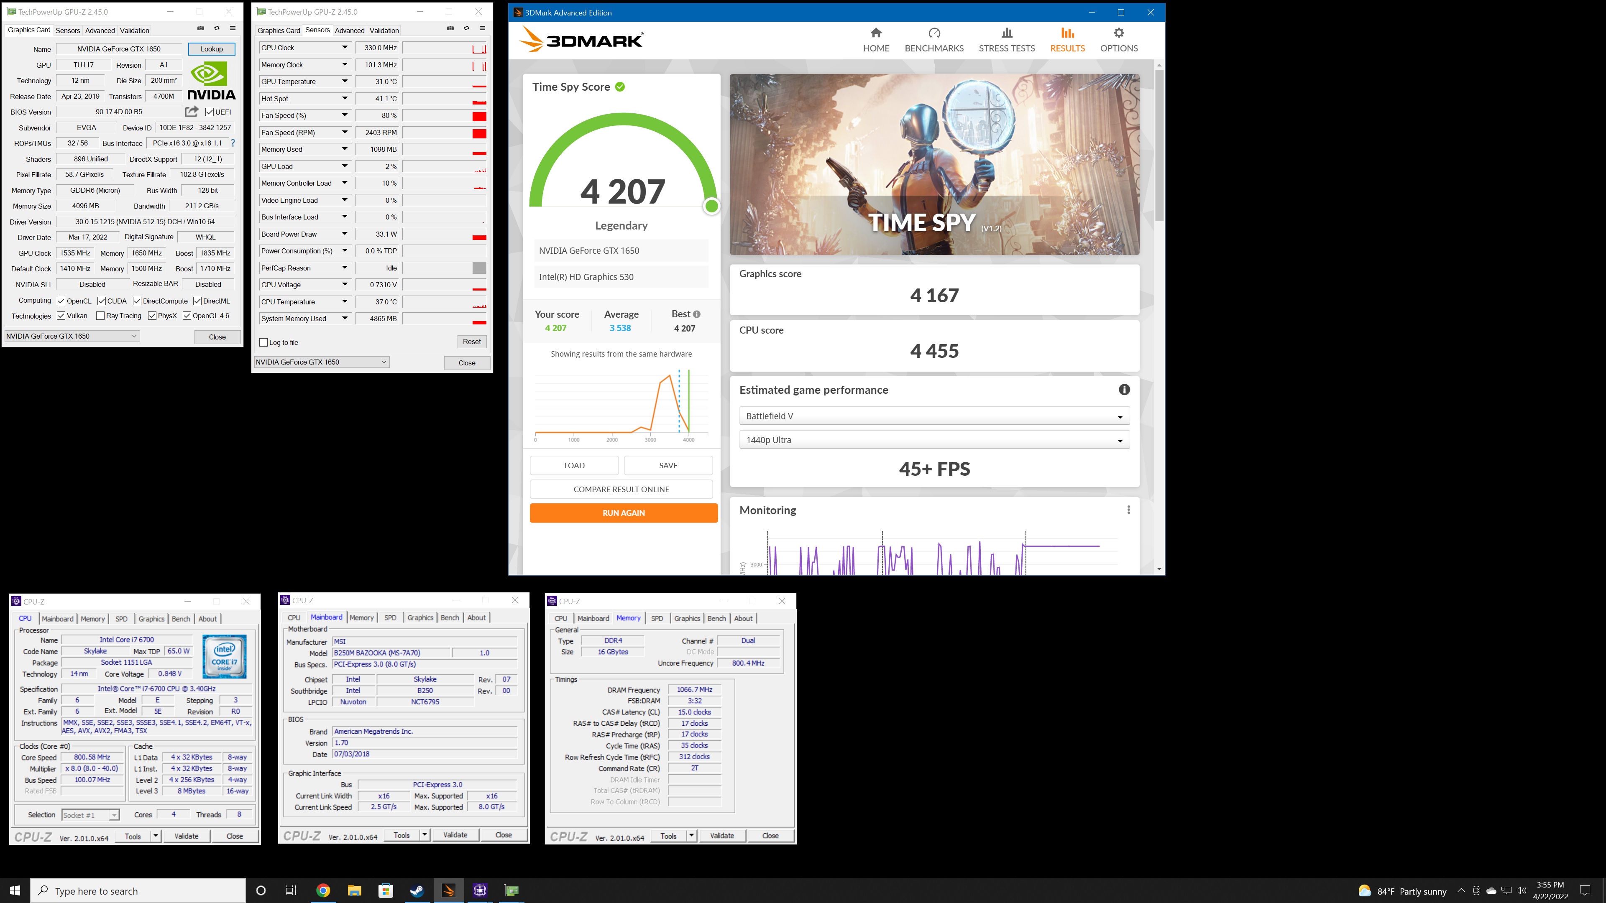
Task: Toggle DirectML checkbox in GPU-Z
Action: pyautogui.click(x=198, y=301)
